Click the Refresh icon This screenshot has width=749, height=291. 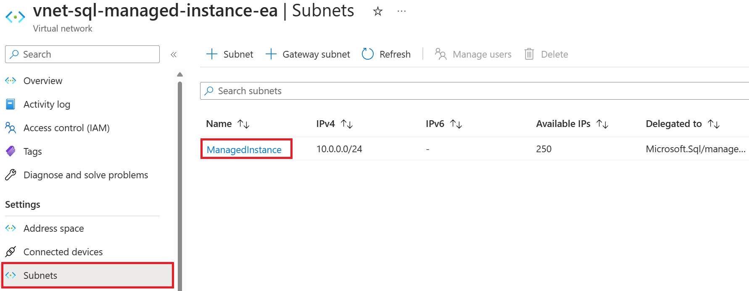click(x=368, y=54)
